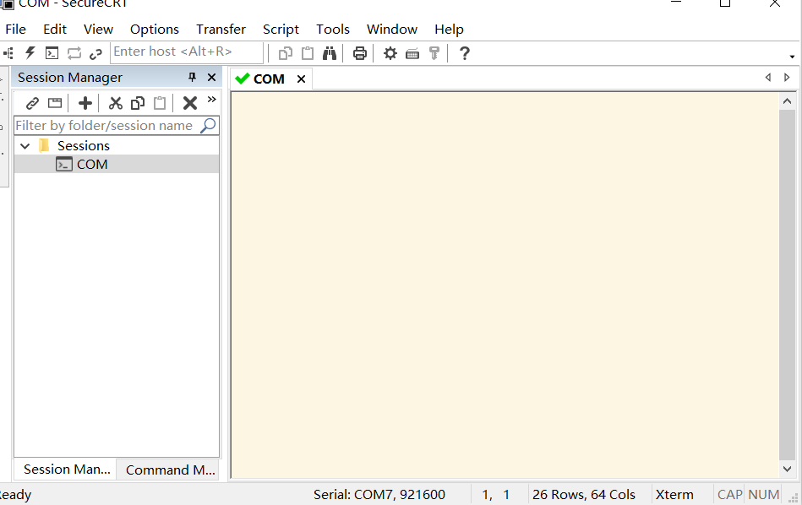Image resolution: width=802 pixels, height=505 pixels.
Task: Open Find with the binoculars icon
Action: click(330, 53)
